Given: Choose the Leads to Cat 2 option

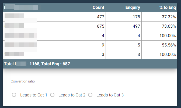Looking at the screenshot, I should click(x=53, y=95).
